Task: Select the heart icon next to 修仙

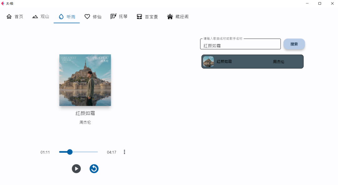Action: click(x=88, y=16)
